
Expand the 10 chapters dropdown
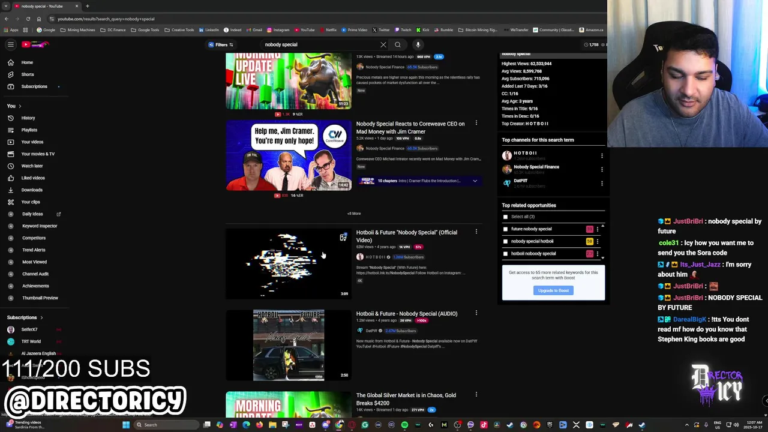click(475, 181)
